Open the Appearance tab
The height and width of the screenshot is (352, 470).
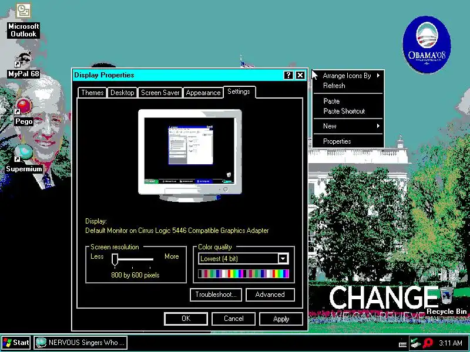coord(203,93)
